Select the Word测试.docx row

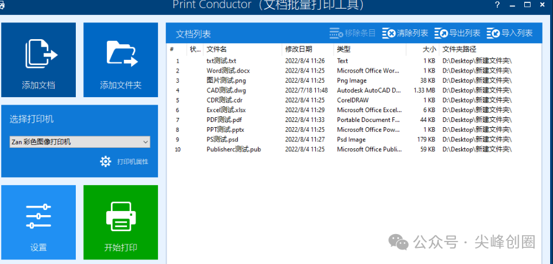point(354,71)
